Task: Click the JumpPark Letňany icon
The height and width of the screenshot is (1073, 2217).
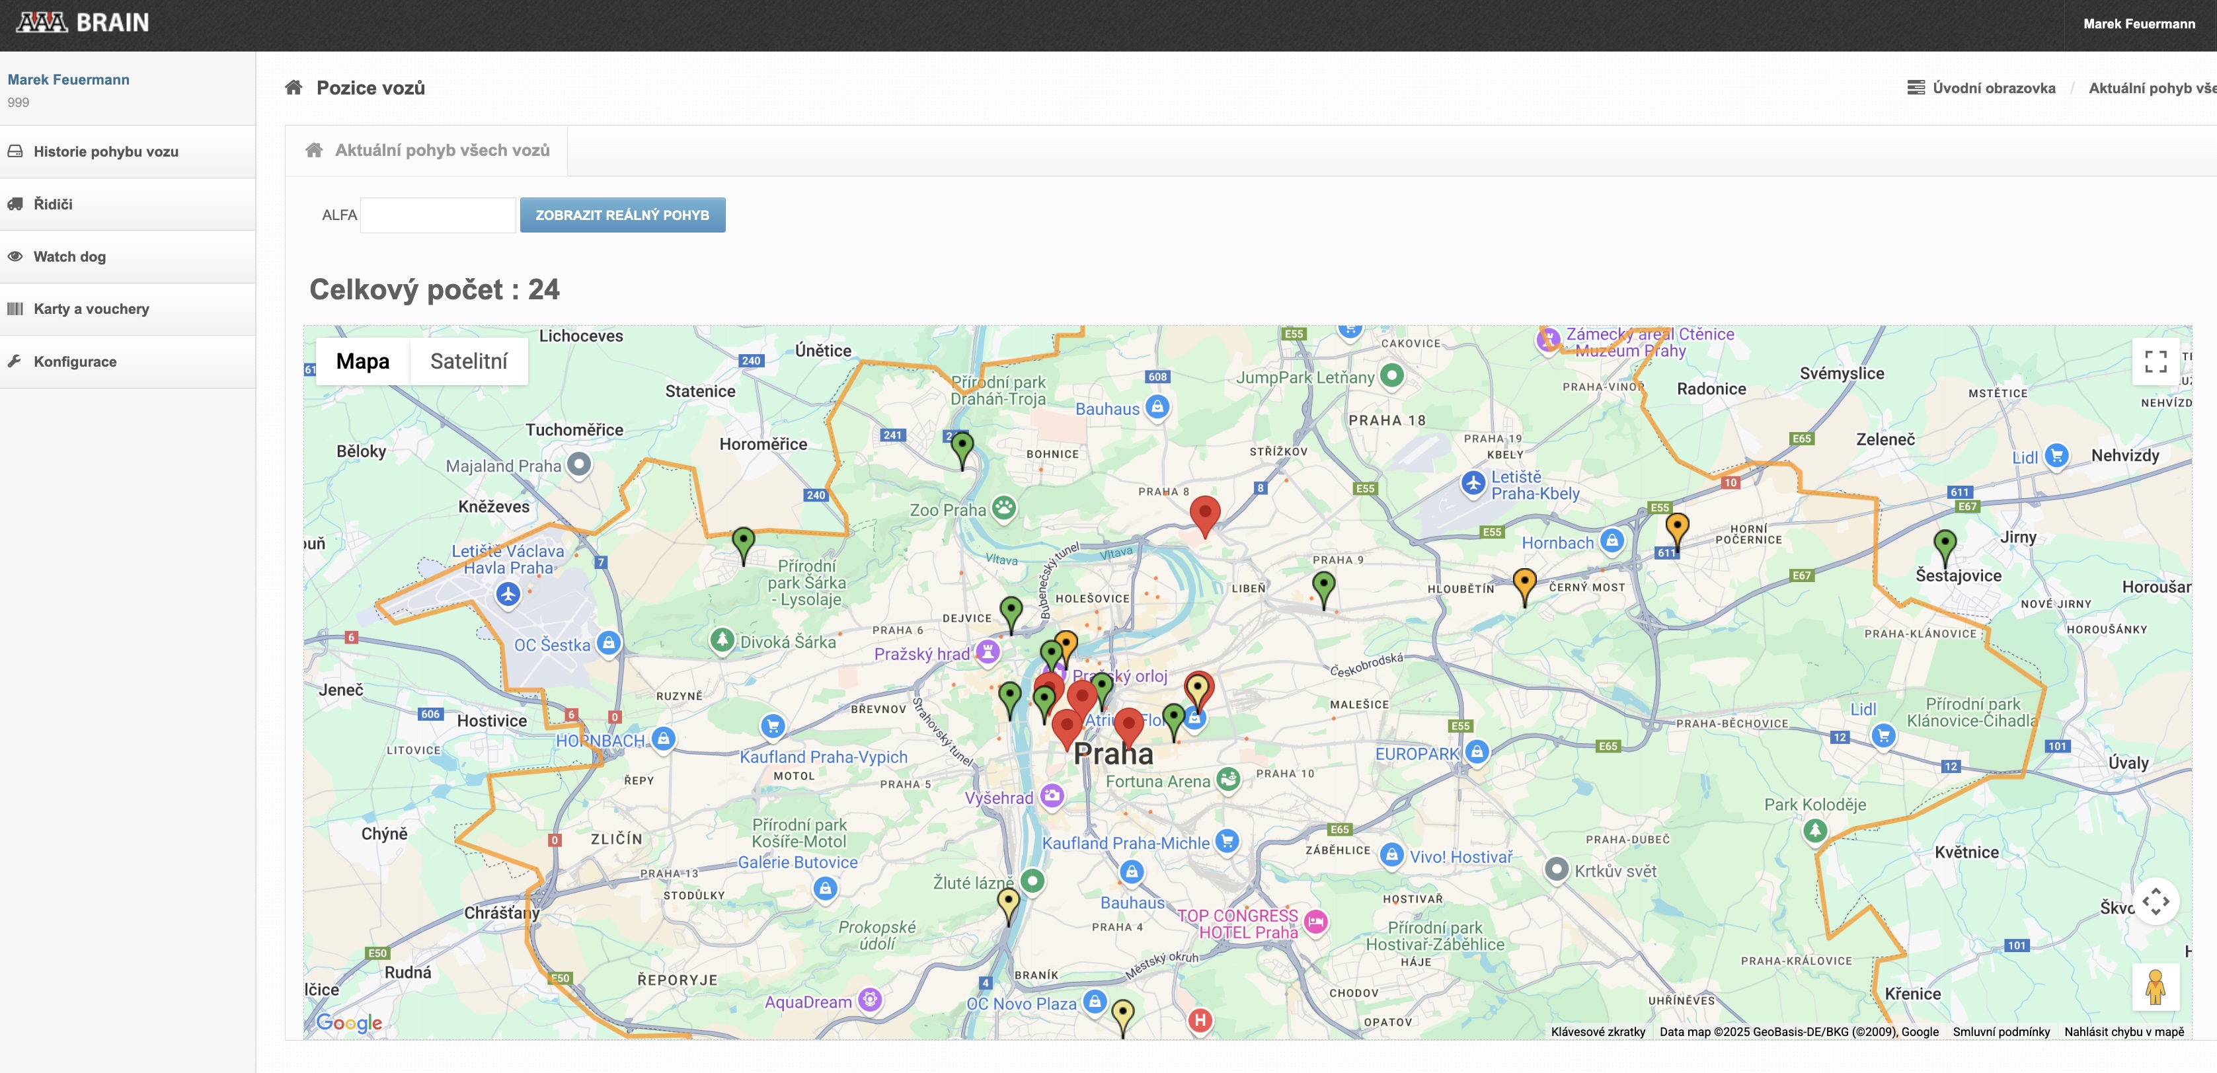Action: 1391,375
